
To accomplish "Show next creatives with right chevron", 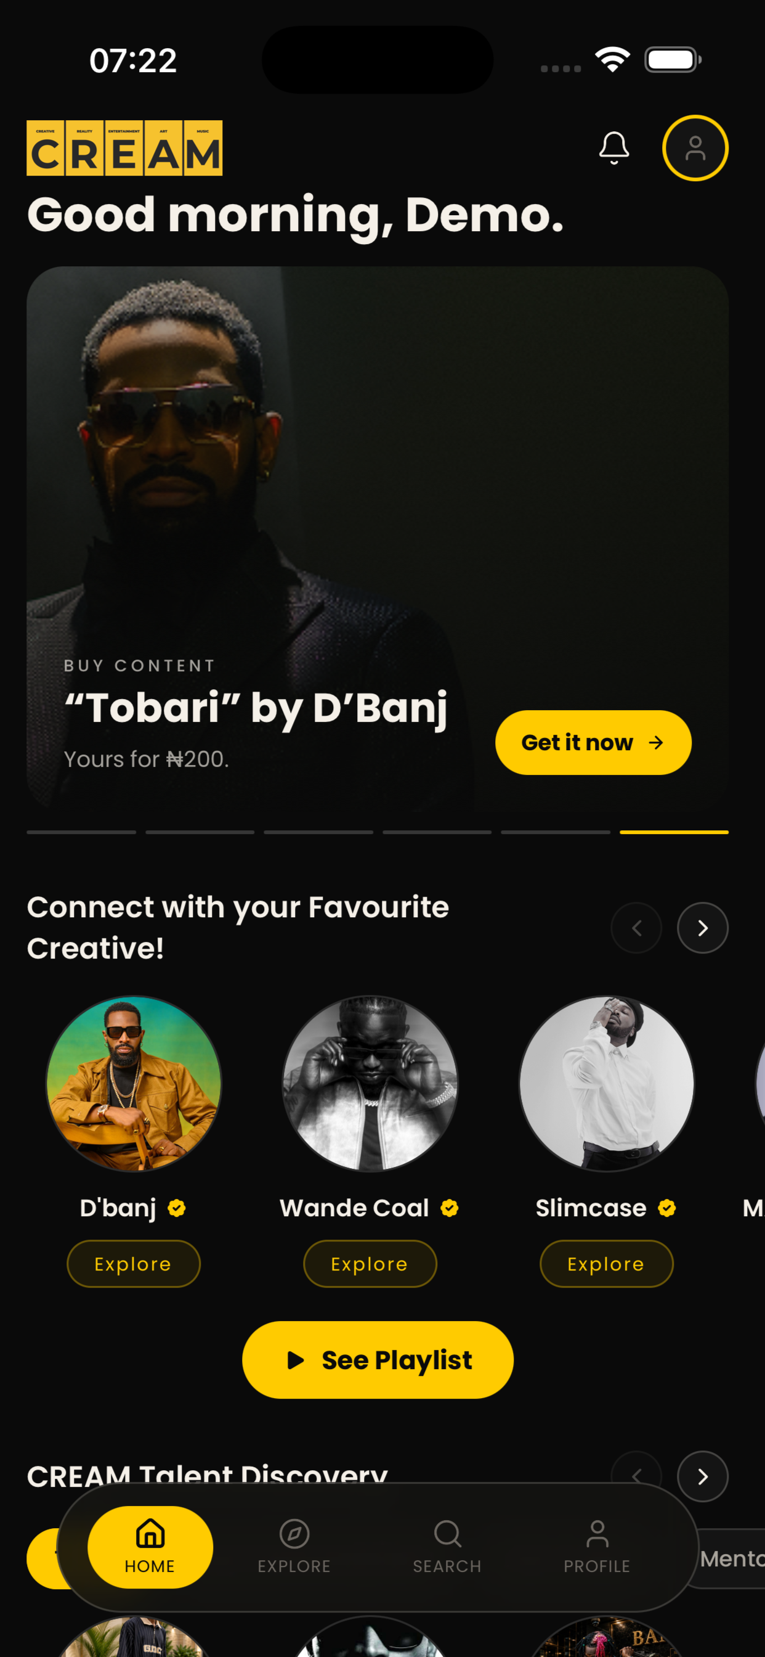I will coord(703,928).
